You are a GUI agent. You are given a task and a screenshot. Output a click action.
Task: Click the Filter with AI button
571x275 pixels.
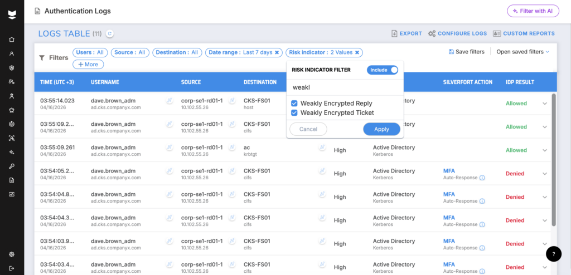coord(533,11)
